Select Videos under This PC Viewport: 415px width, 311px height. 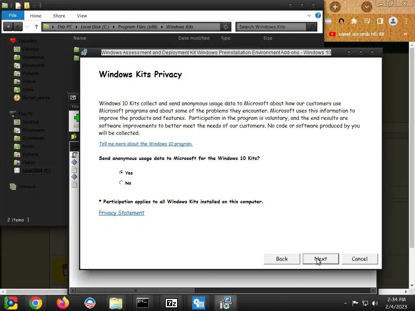point(29,162)
